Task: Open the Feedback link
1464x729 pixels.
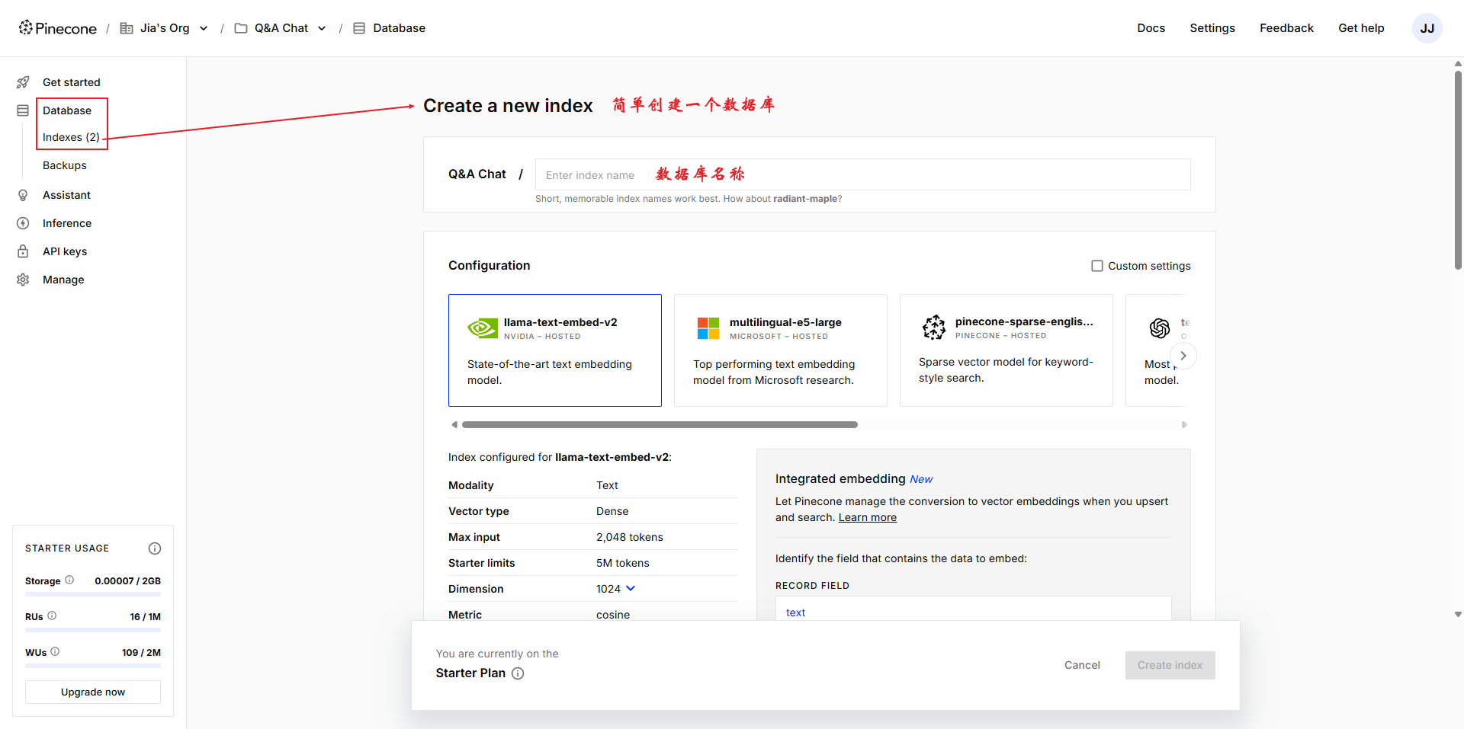Action: coord(1286,28)
